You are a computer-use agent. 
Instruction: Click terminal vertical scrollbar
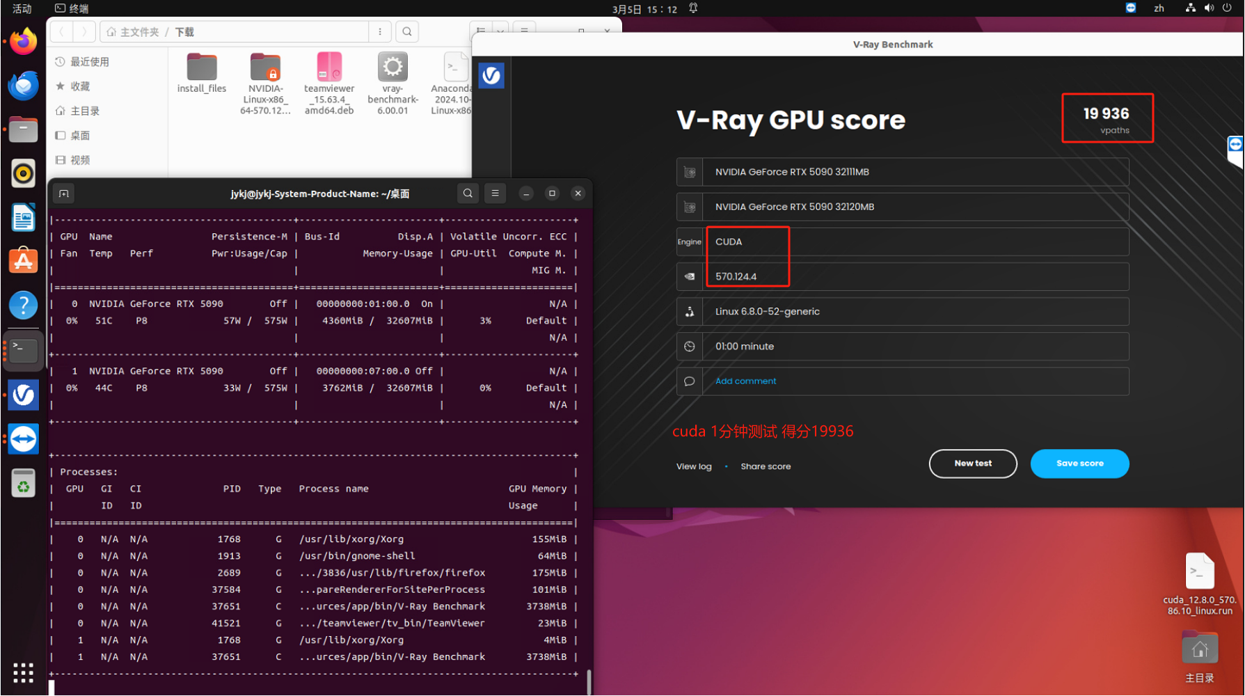click(x=589, y=682)
